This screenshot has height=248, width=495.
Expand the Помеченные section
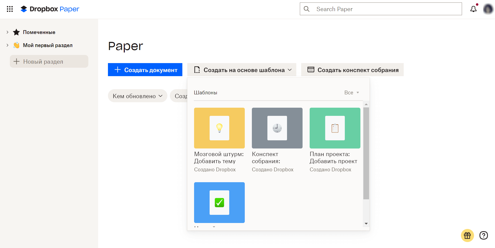pos(7,32)
